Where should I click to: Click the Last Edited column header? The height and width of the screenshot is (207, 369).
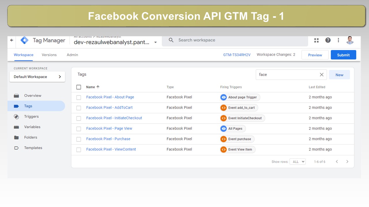point(317,87)
